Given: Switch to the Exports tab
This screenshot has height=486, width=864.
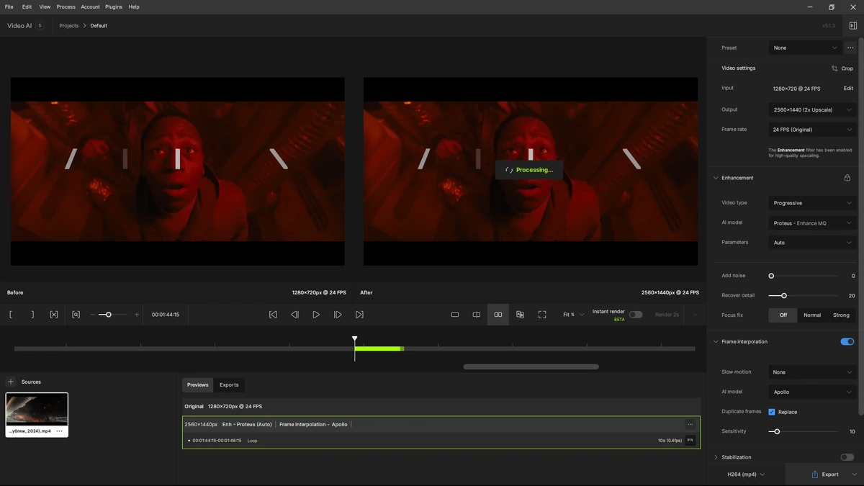Looking at the screenshot, I should [229, 385].
